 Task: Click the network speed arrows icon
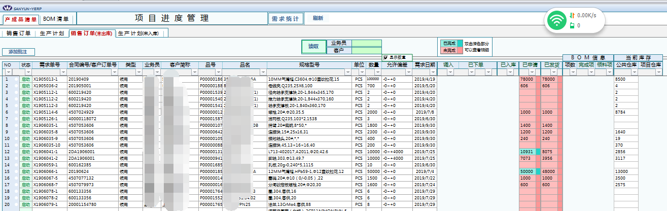pos(572,15)
